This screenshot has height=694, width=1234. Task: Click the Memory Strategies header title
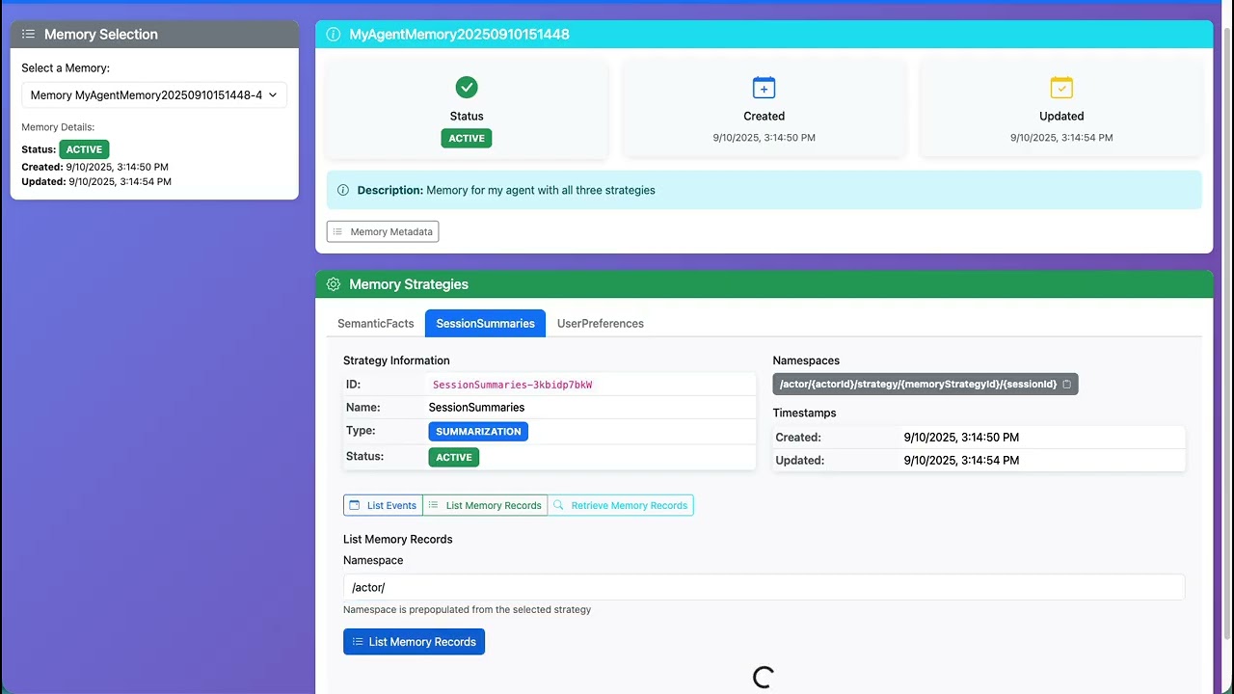[x=409, y=284]
